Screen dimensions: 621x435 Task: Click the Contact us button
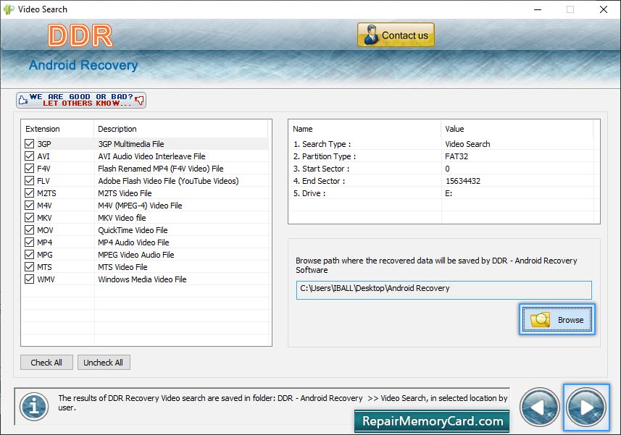point(396,35)
